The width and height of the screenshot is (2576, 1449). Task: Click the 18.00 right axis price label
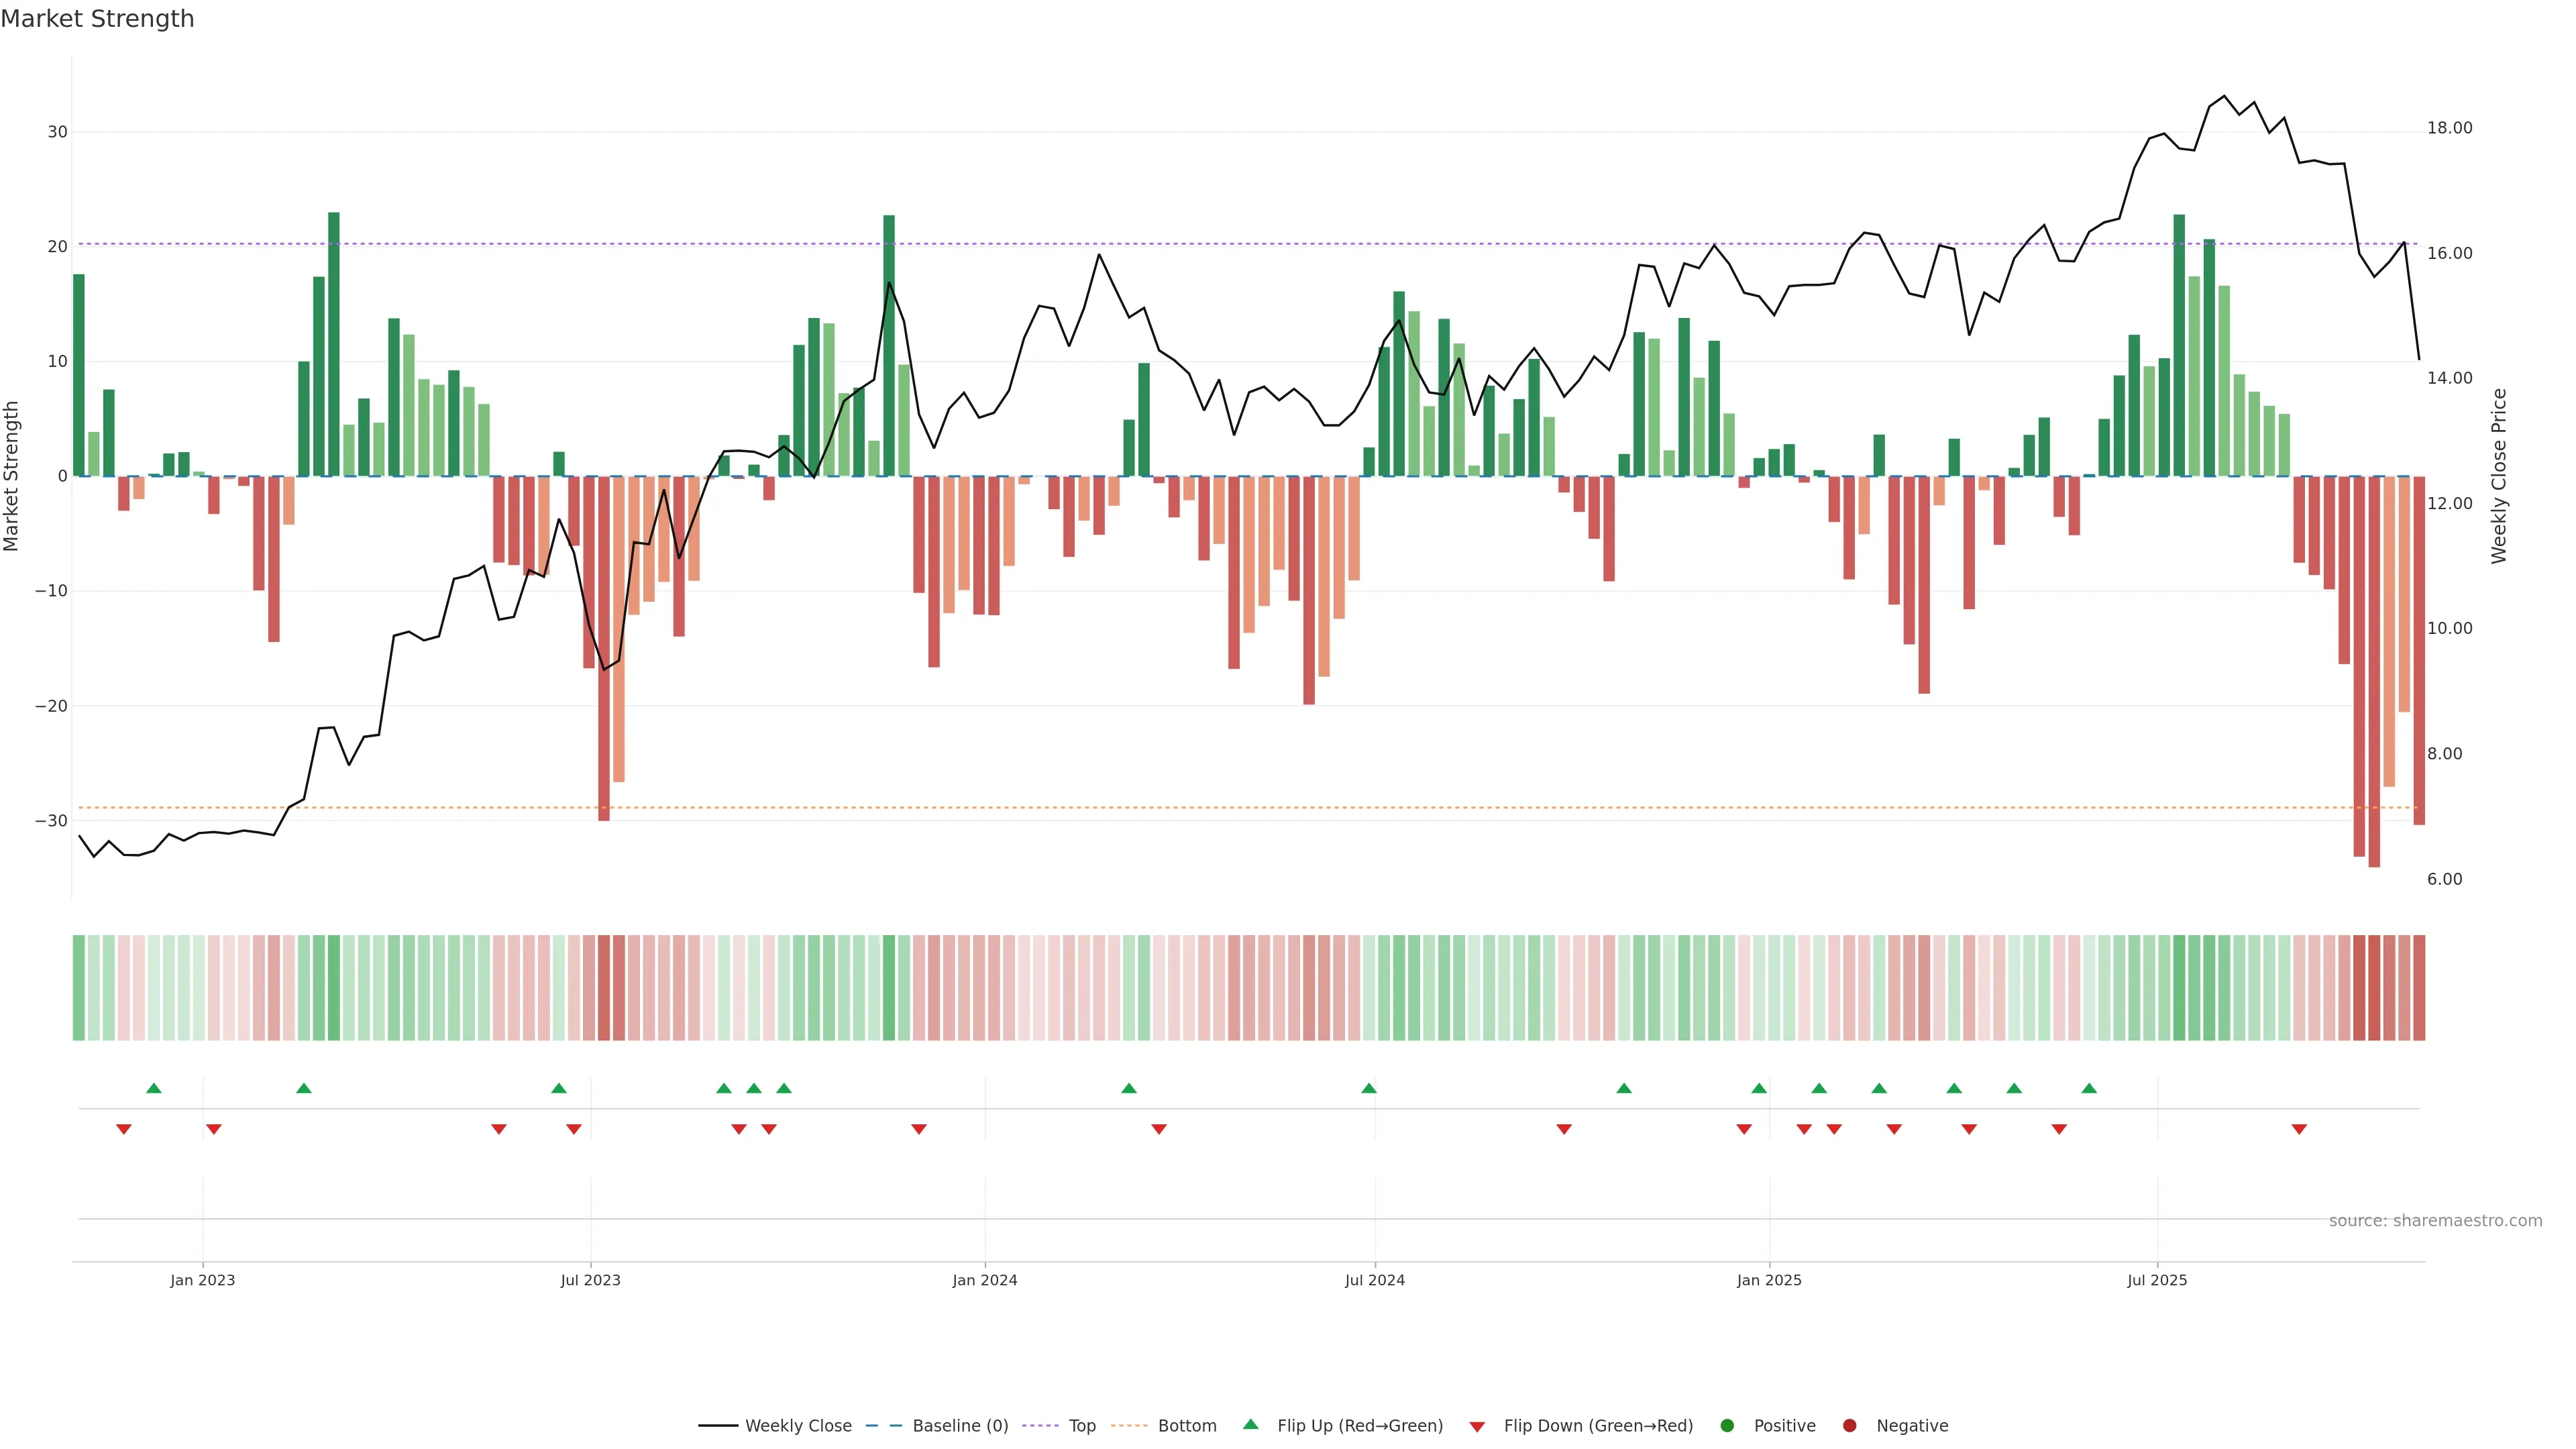[x=2449, y=128]
